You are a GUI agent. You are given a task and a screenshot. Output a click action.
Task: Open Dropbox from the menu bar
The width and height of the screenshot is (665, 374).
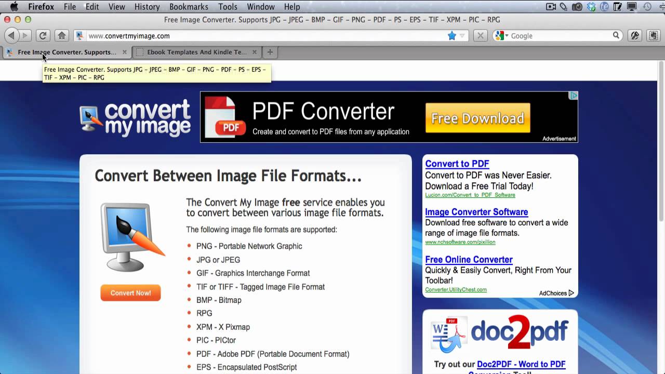pyautogui.click(x=591, y=7)
